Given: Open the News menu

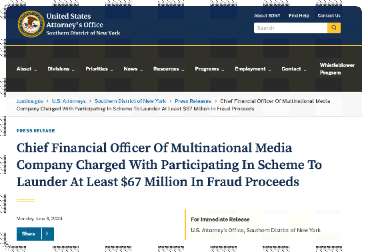Looking at the screenshot, I should pyautogui.click(x=133, y=68).
